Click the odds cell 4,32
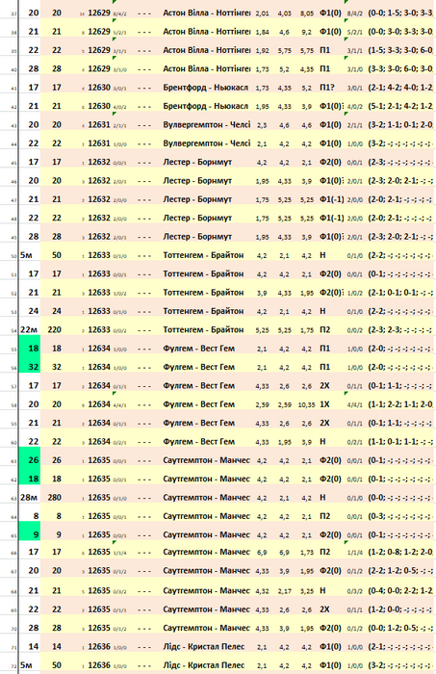436x674 pixels. tap(262, 591)
